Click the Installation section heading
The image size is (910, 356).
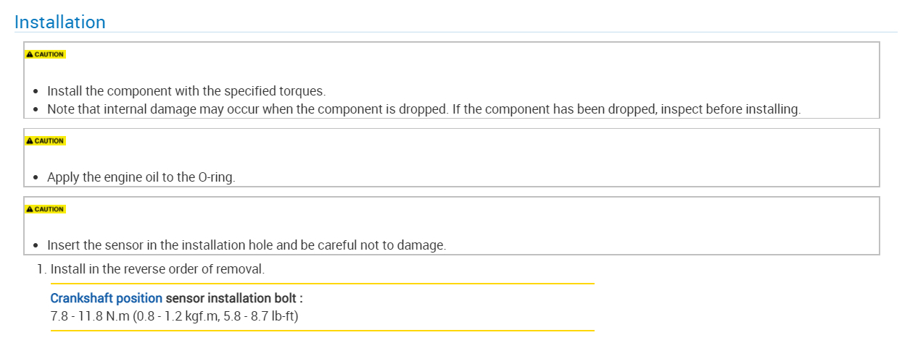pos(60,22)
